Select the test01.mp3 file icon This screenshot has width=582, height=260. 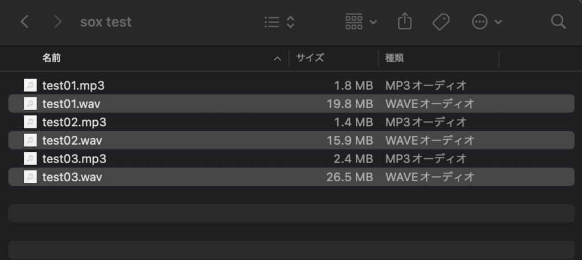pyautogui.click(x=30, y=86)
